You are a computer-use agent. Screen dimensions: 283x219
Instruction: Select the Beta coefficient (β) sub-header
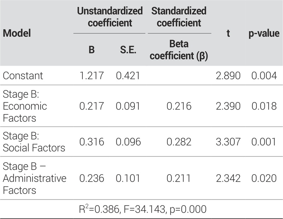click(x=179, y=50)
